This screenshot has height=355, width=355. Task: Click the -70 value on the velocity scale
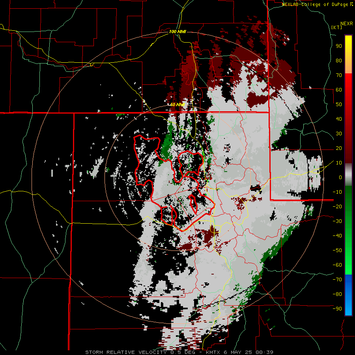click(338, 280)
